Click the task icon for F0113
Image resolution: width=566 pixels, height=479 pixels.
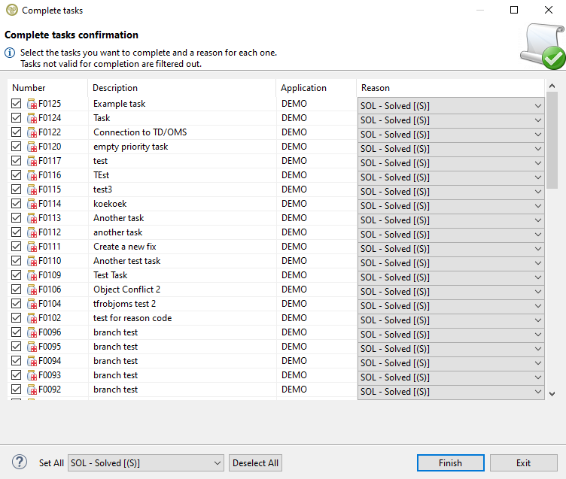[32, 218]
